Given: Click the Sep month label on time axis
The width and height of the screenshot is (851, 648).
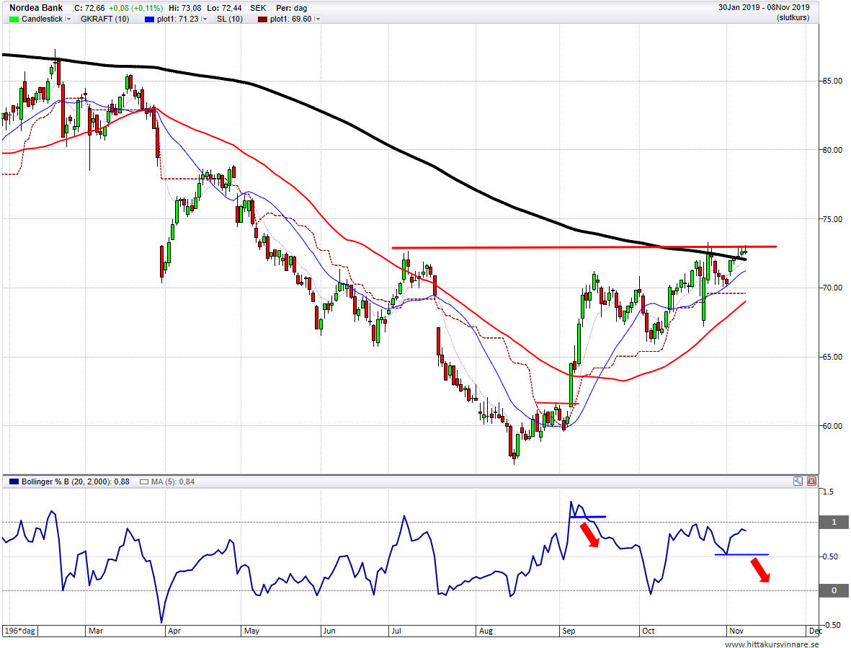Looking at the screenshot, I should [569, 631].
